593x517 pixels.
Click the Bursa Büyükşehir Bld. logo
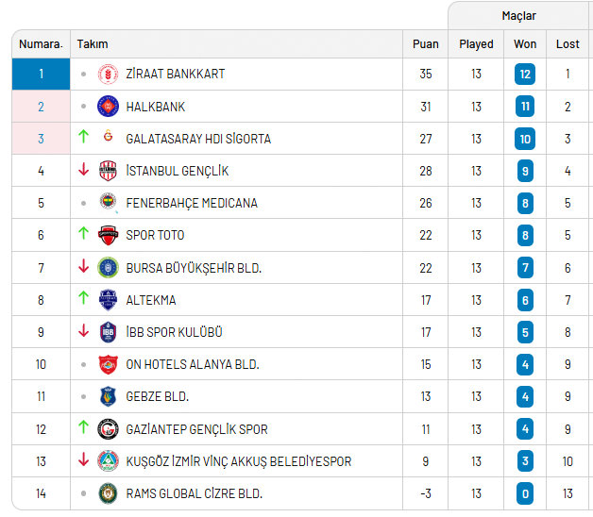point(108,268)
